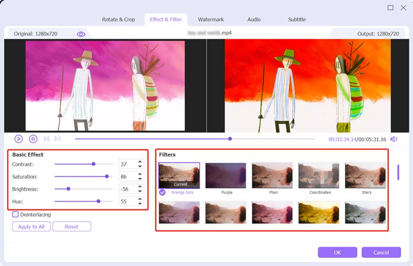Reset the effect settings
This screenshot has height=266, width=413.
72,226
